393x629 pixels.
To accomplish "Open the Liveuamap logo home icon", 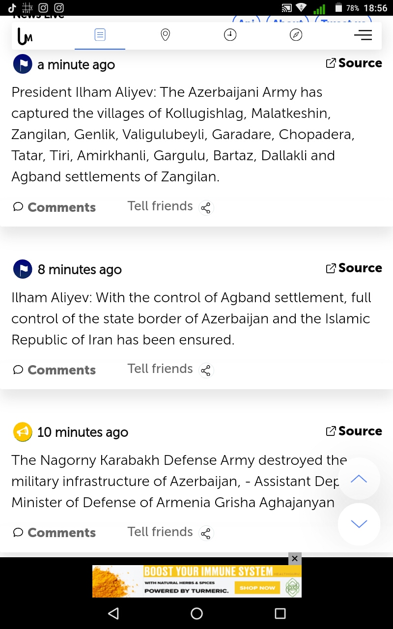I will pos(25,35).
